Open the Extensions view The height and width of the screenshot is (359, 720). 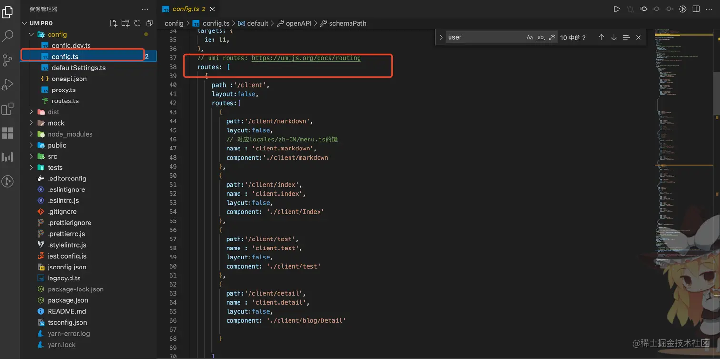point(8,109)
